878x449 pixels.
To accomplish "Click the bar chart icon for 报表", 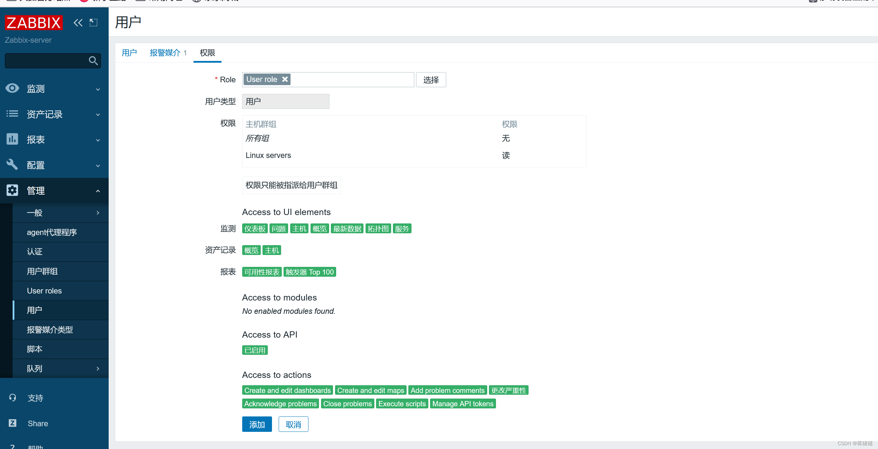I will 12,139.
